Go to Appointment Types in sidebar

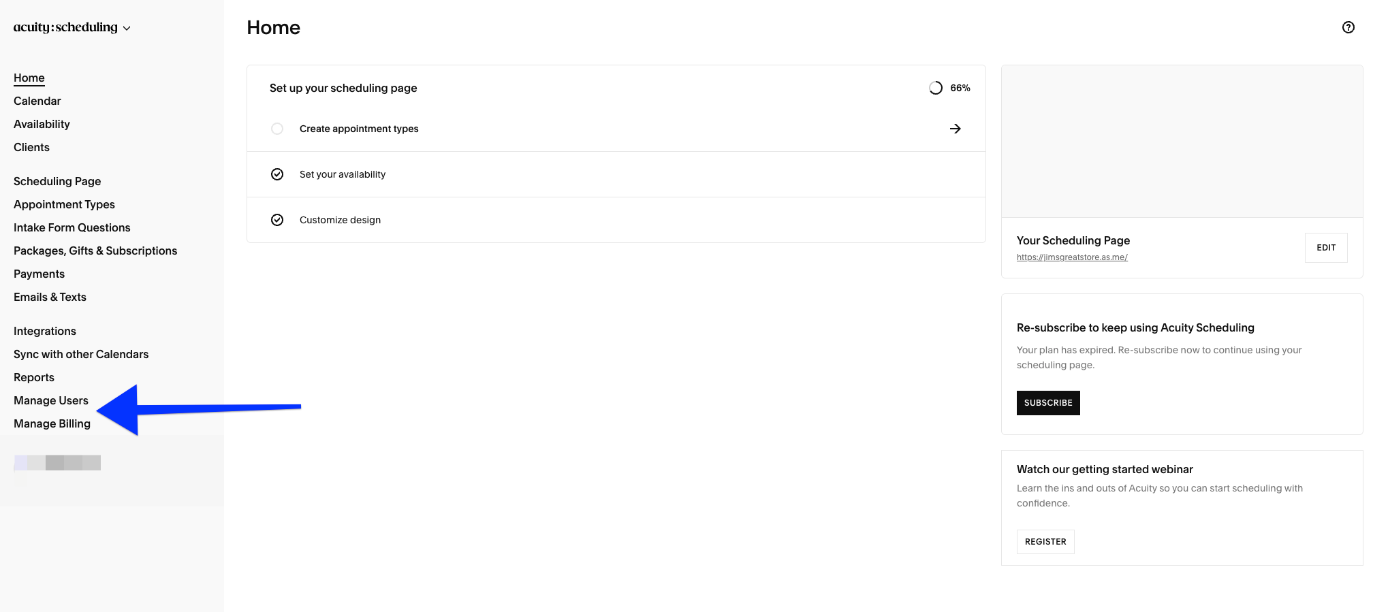[64, 204]
